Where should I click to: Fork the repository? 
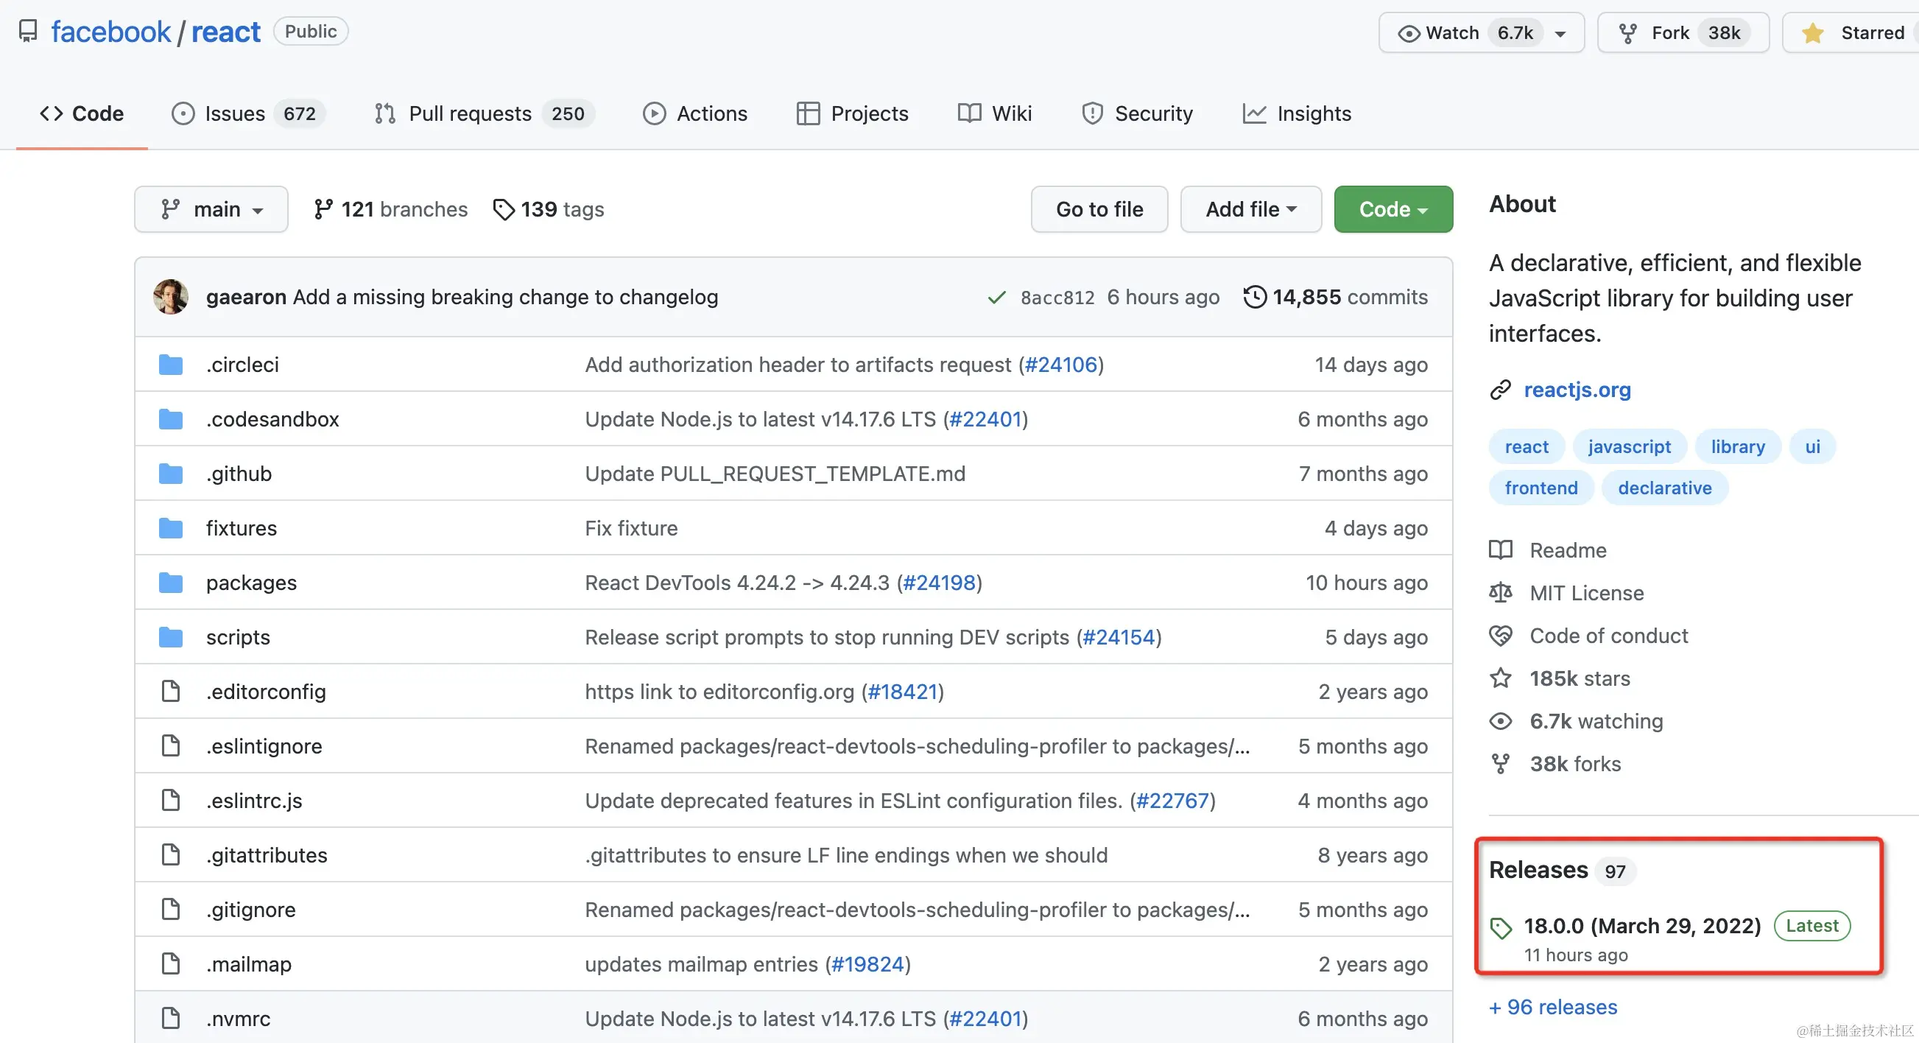(1683, 33)
